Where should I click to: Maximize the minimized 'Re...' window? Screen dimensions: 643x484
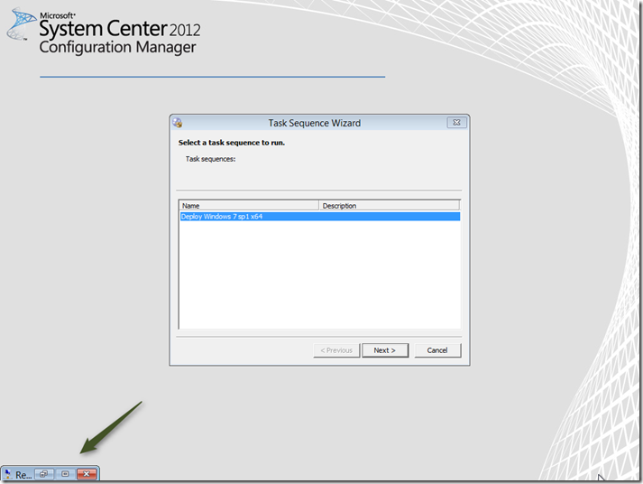[65, 474]
